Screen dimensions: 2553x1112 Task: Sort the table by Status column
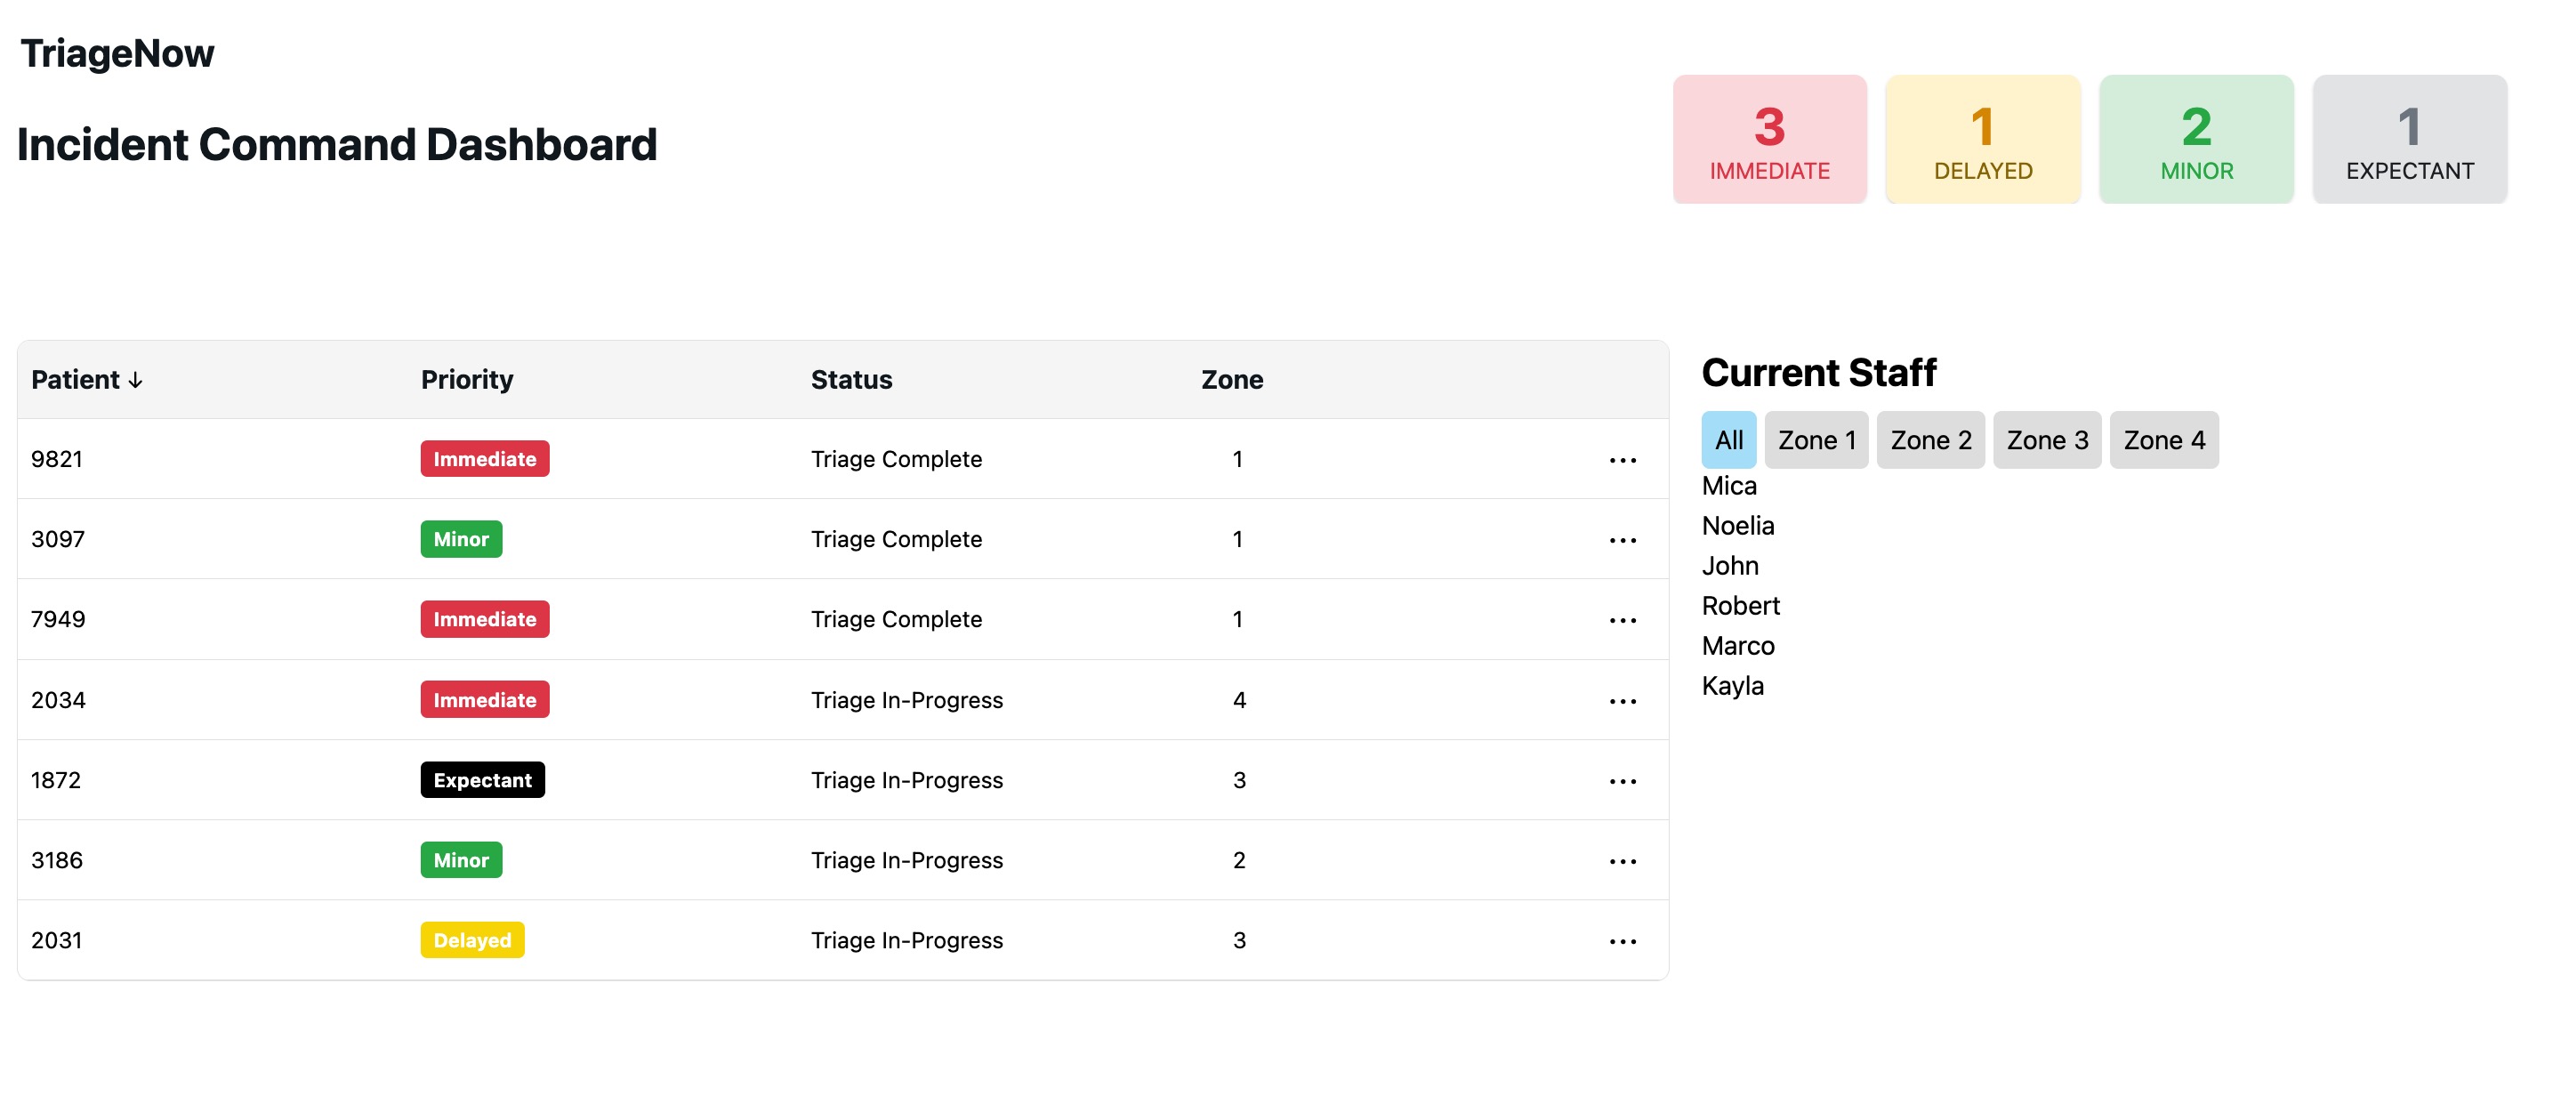point(851,380)
